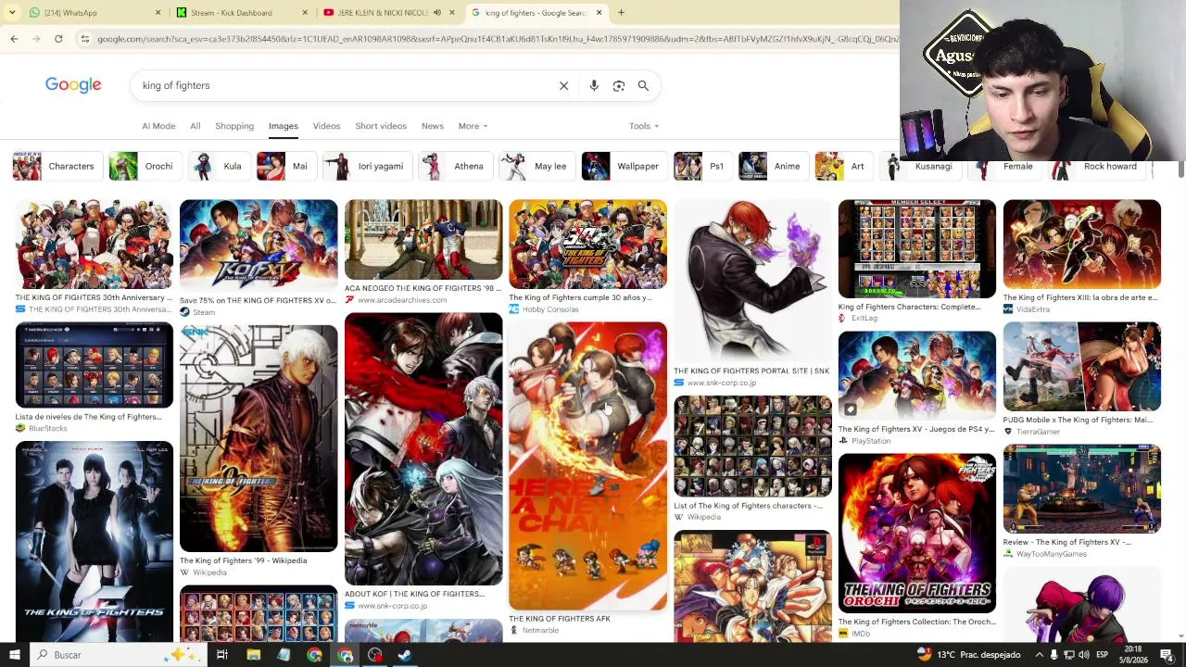The width and height of the screenshot is (1186, 667).
Task: Click the microphone icon in the system tray
Action: [x=1054, y=655]
